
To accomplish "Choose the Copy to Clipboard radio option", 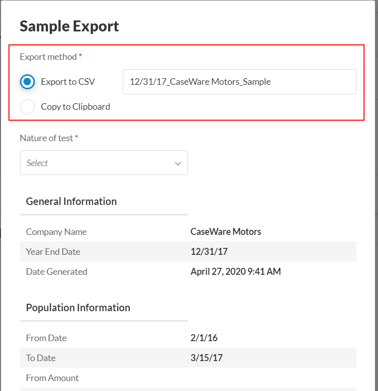I will [27, 107].
